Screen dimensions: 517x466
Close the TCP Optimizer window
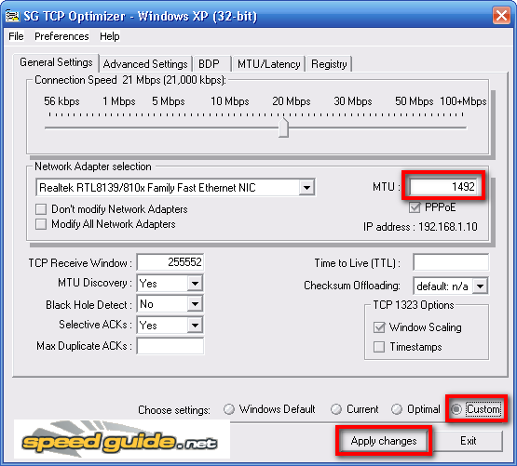point(501,16)
